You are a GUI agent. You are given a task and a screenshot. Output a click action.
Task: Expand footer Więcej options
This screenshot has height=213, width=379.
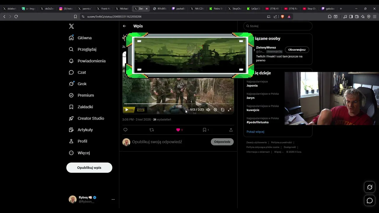tap(279, 152)
